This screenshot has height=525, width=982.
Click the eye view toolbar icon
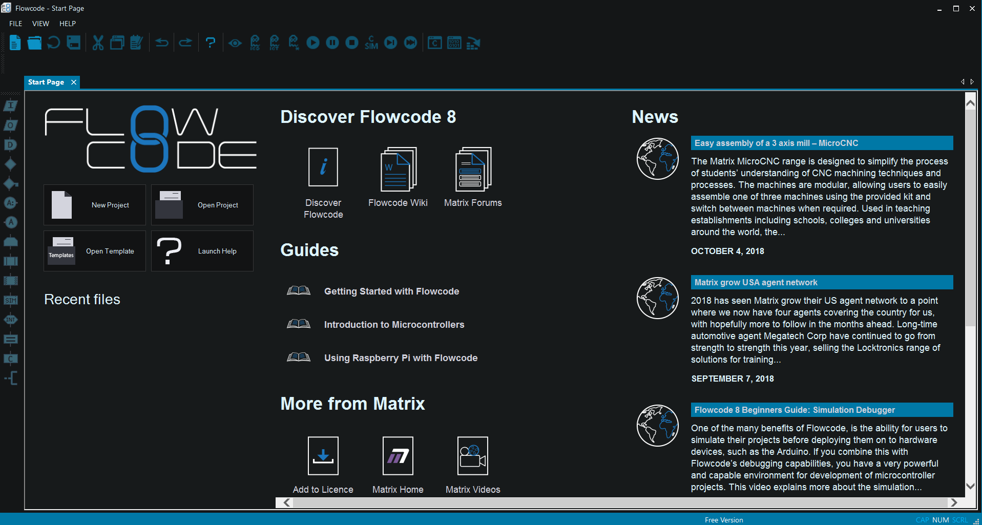pyautogui.click(x=235, y=43)
